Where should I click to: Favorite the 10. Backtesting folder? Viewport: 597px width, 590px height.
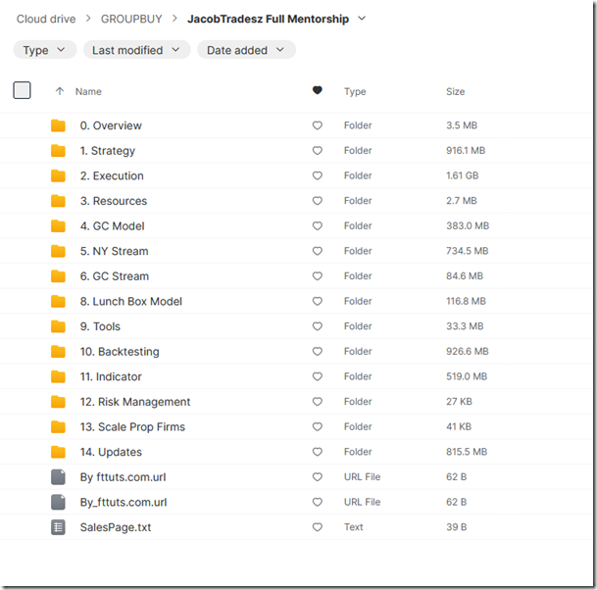318,351
